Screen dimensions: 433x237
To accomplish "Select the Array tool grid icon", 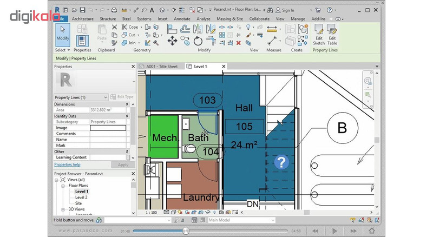I will pyautogui.click(x=222, y=35).
